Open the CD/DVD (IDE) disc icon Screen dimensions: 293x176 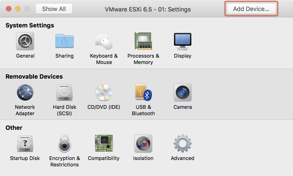pyautogui.click(x=104, y=92)
